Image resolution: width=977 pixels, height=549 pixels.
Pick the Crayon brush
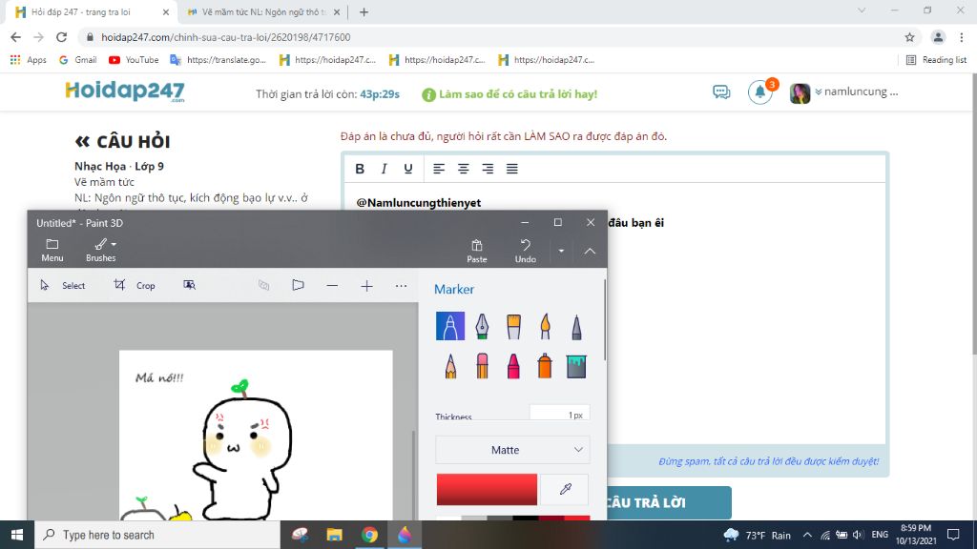coord(513,366)
